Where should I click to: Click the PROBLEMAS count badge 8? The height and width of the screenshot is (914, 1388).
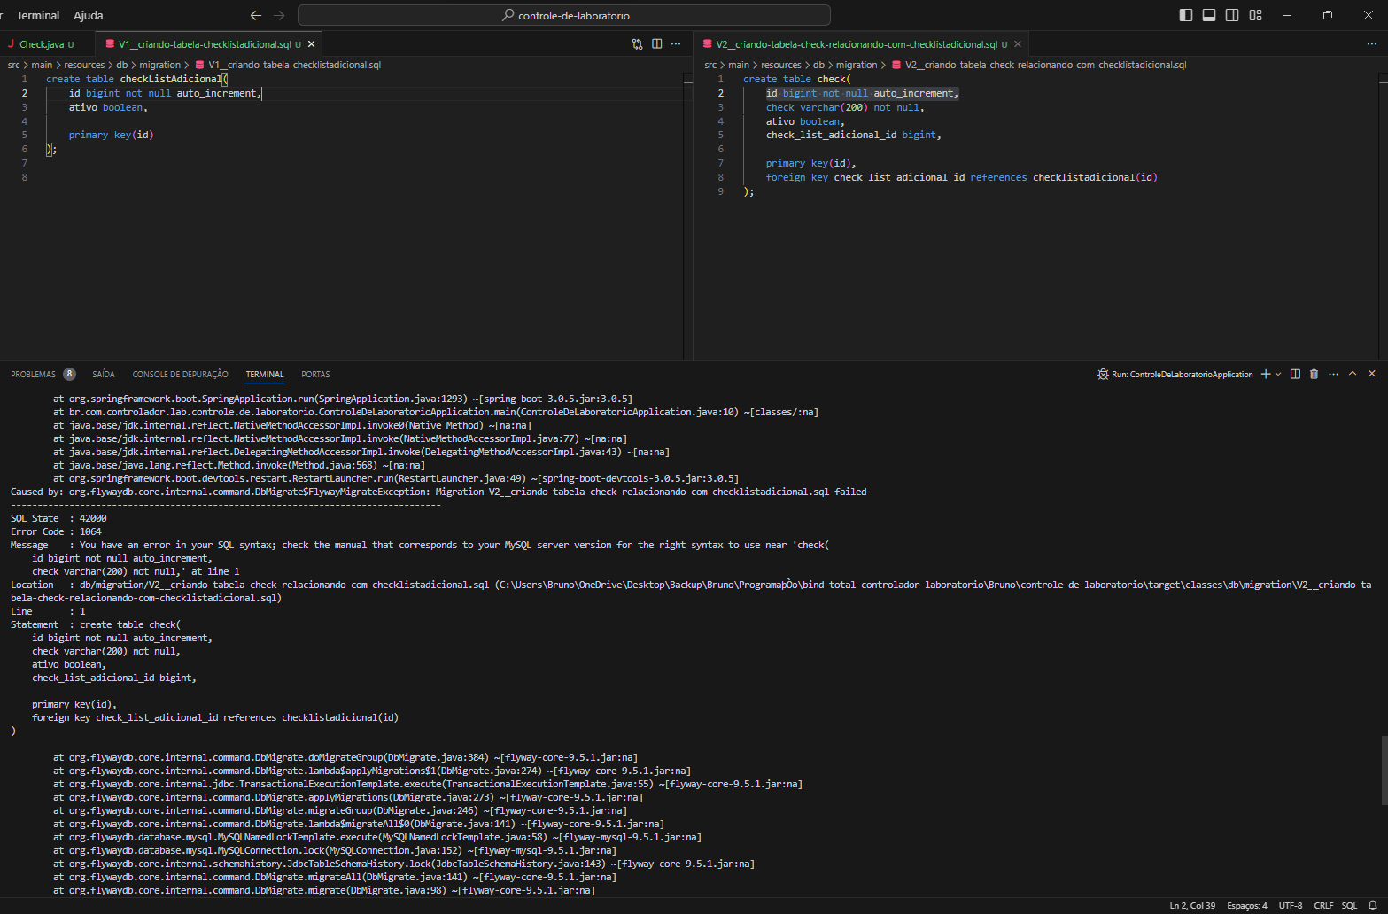pyautogui.click(x=69, y=374)
